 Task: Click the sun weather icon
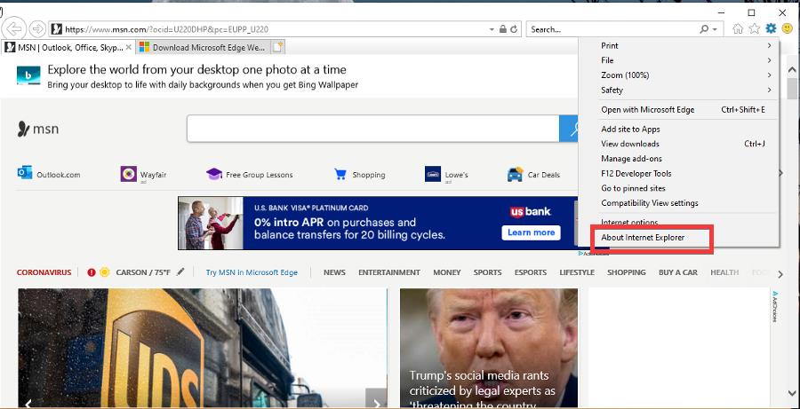click(x=105, y=272)
